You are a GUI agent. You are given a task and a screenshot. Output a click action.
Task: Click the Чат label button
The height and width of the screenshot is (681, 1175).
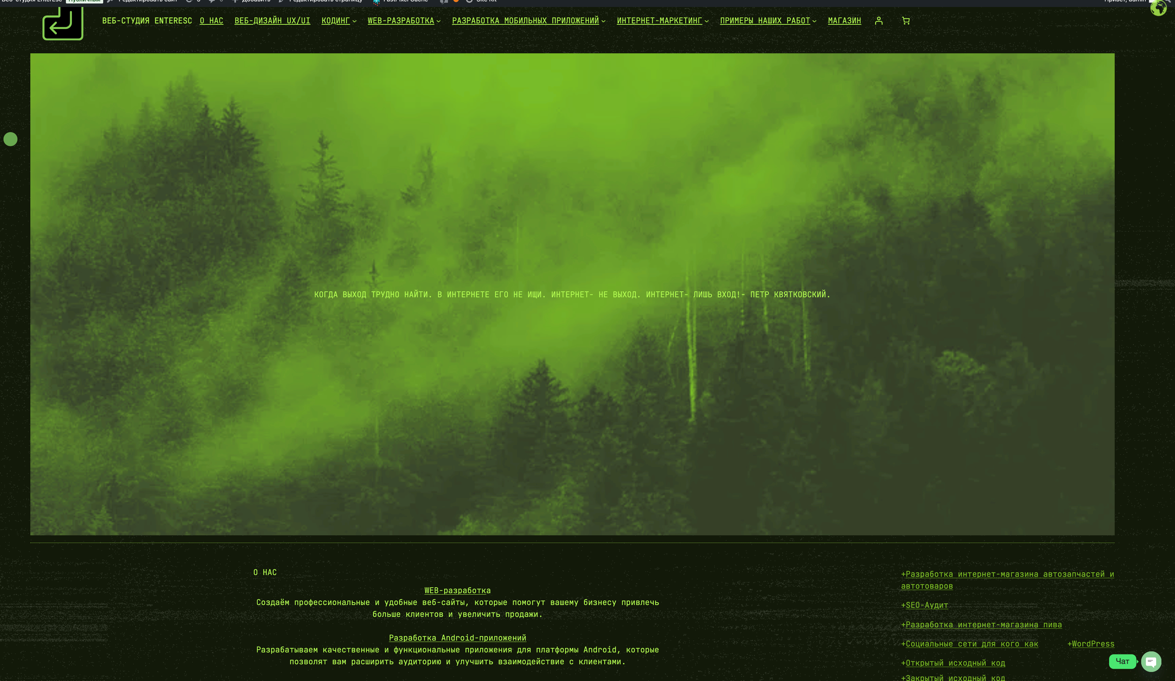[x=1122, y=661]
